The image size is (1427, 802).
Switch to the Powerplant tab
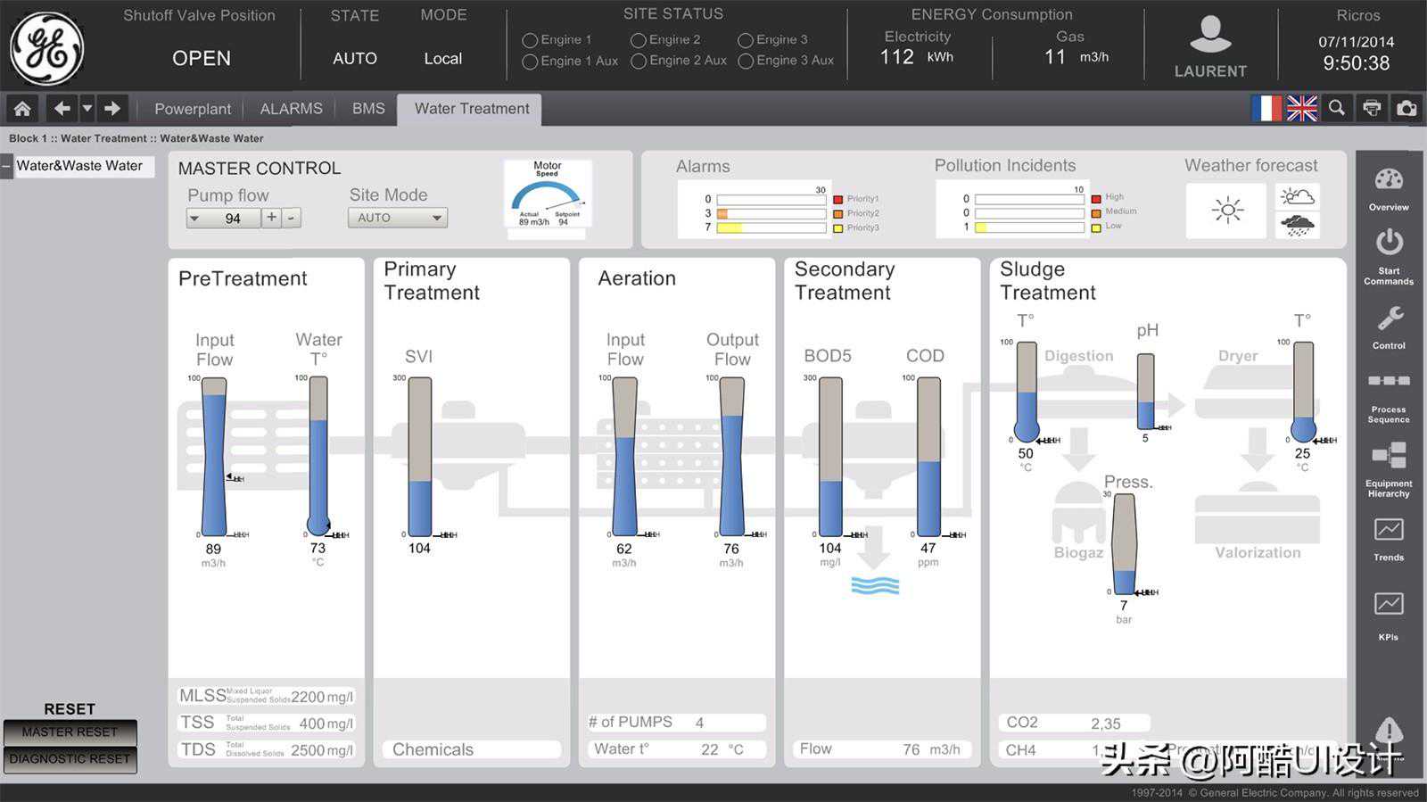click(x=193, y=109)
